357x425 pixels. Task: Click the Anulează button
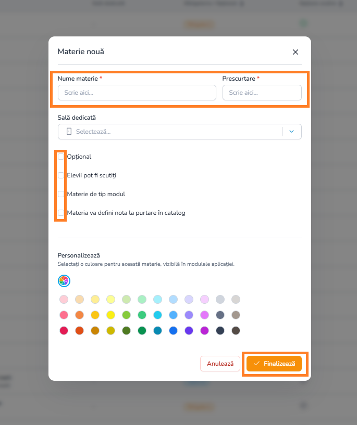(220, 364)
